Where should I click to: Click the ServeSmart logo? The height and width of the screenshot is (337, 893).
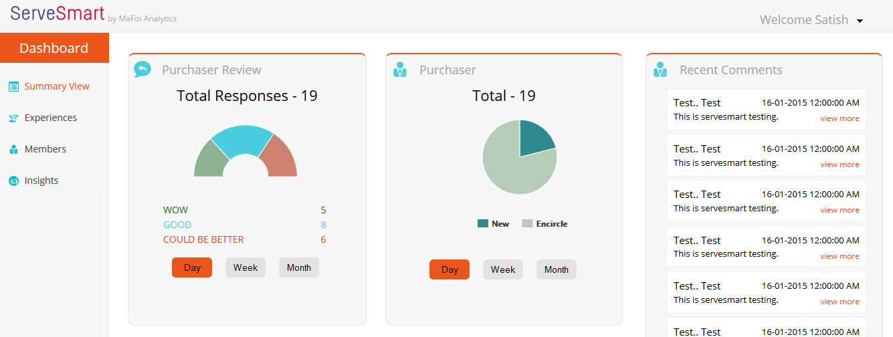(x=58, y=14)
